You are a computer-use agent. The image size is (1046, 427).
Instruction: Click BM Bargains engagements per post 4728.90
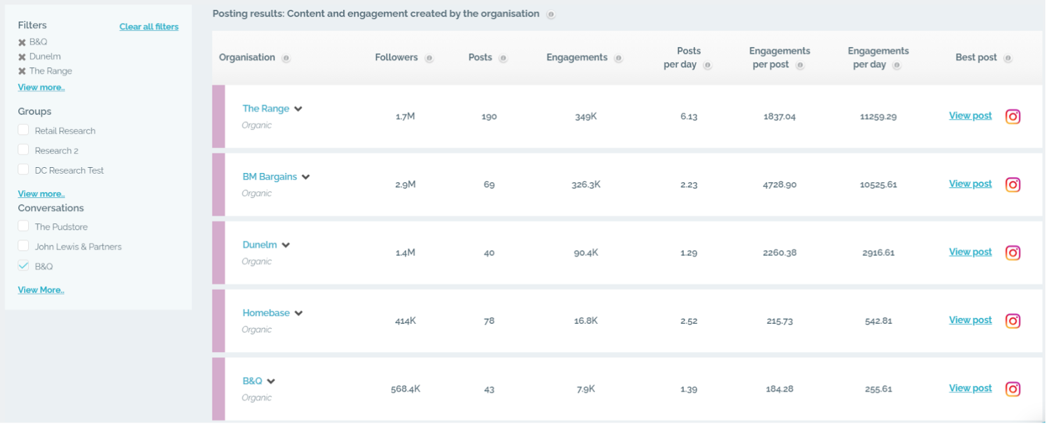point(779,185)
